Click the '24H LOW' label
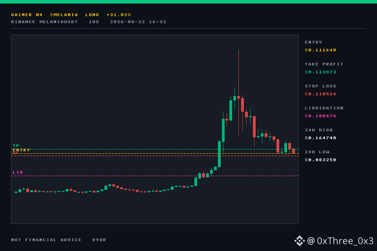Image resolution: width=377 pixels, height=251 pixels. (317, 152)
